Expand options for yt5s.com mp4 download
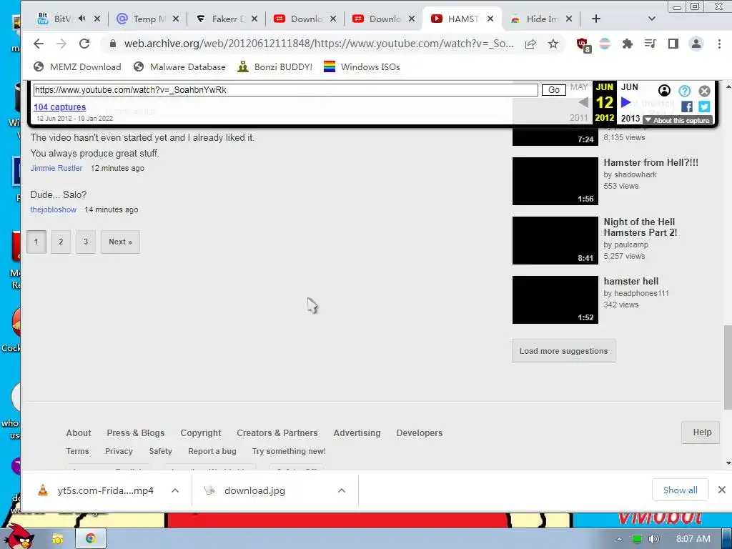 175,490
